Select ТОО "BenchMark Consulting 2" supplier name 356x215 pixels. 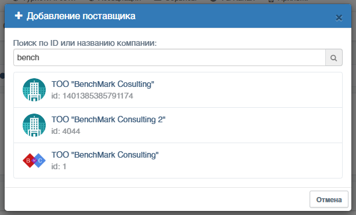point(108,119)
